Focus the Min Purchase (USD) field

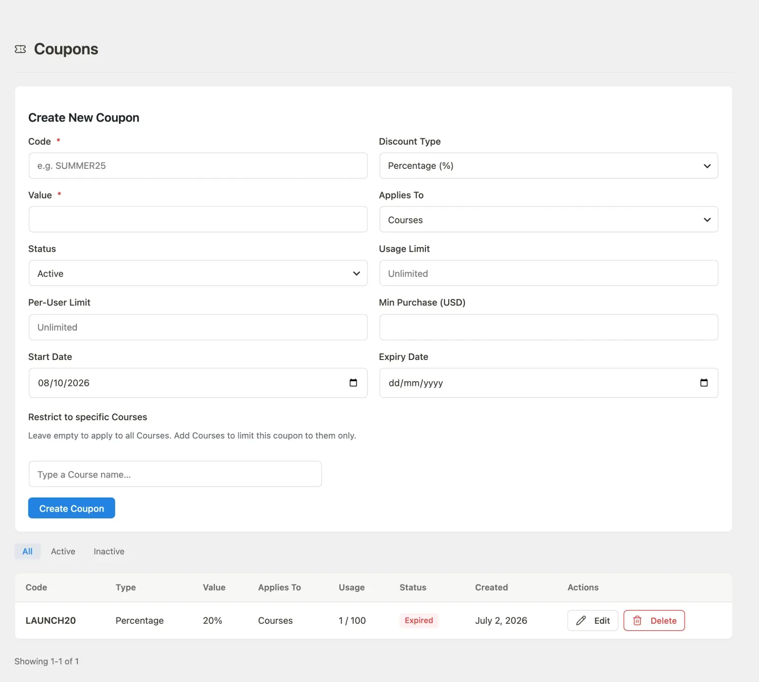click(x=549, y=327)
